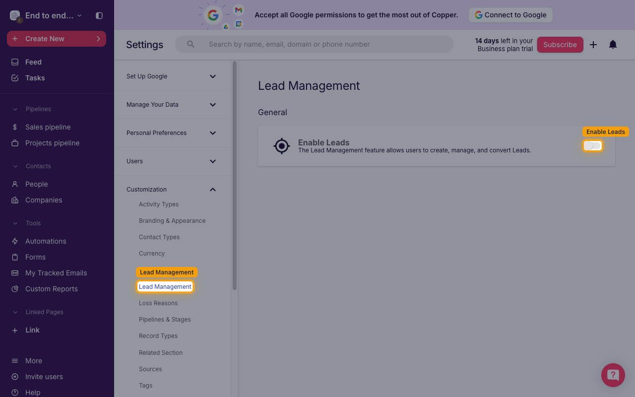Open Record Types settings
Viewport: 635px width, 397px height.
point(158,336)
